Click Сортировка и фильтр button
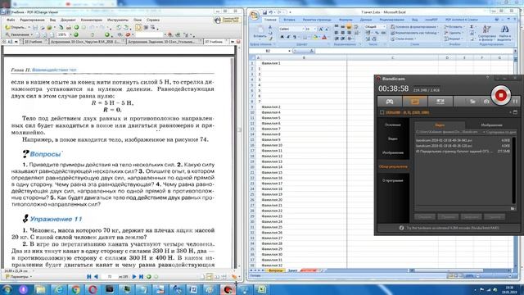 [x=487, y=33]
